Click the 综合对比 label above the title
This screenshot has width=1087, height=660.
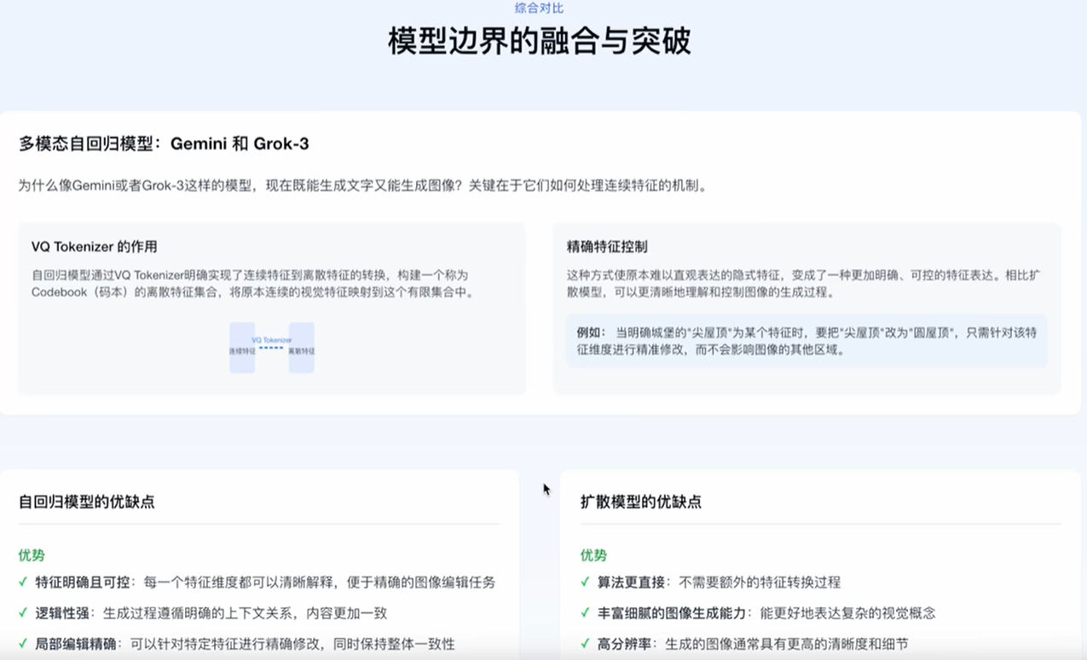[539, 8]
